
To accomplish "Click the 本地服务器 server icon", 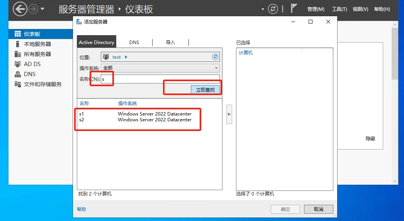I will click(17, 44).
